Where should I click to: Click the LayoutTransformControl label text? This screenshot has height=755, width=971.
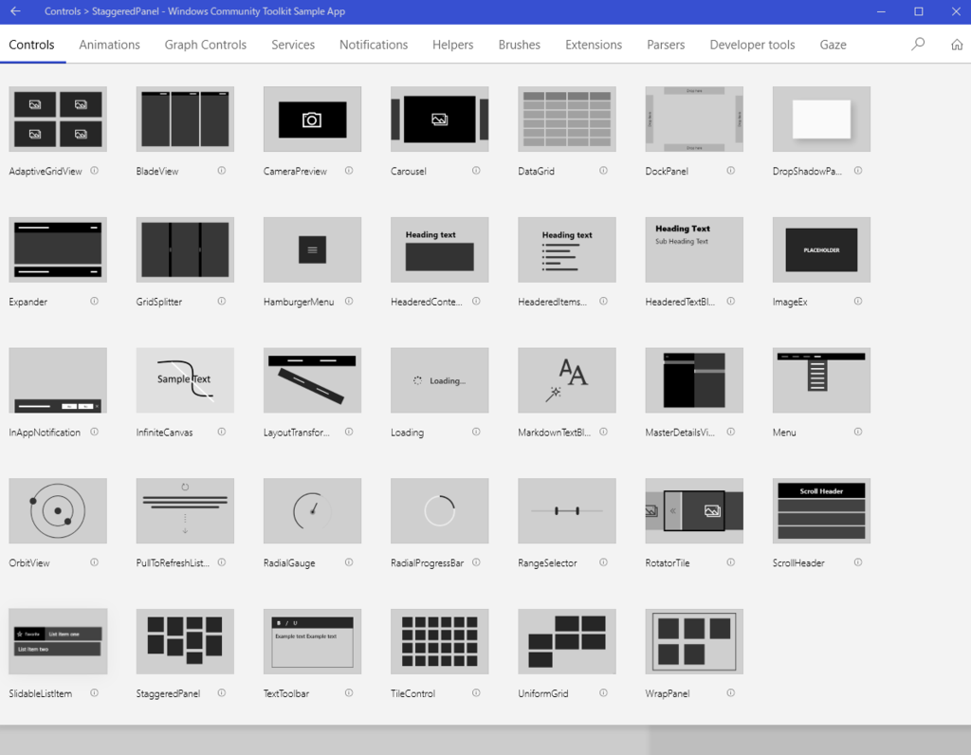(297, 433)
